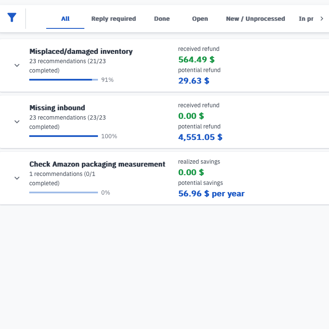Go to New / Unprocessed tab
Screen dimensions: 329x329
click(x=255, y=19)
